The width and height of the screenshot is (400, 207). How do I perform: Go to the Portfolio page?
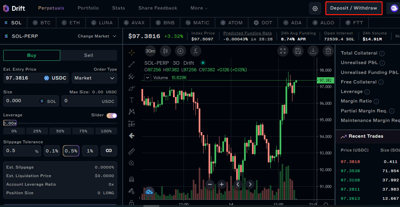88,8
